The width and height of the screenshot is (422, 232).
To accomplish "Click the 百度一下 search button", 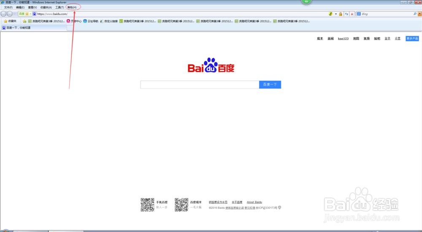I will coord(270,85).
